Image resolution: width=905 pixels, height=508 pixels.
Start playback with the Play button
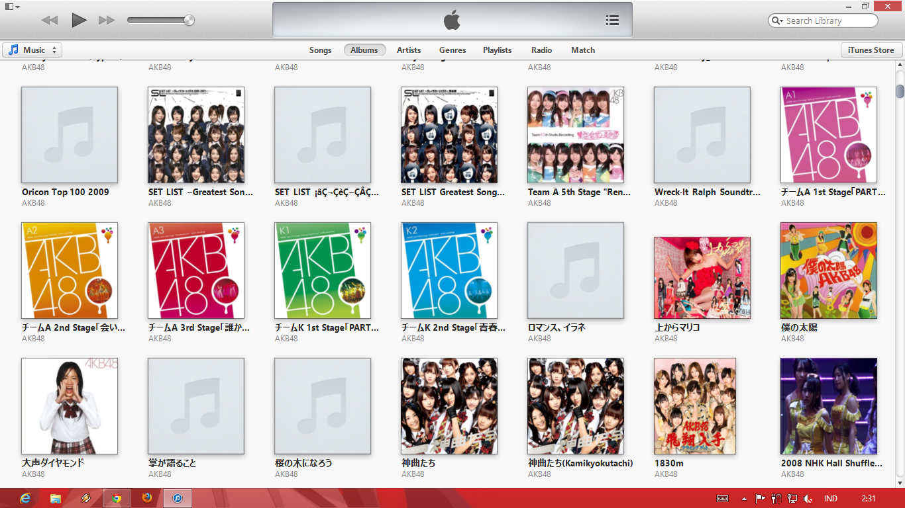click(x=79, y=20)
